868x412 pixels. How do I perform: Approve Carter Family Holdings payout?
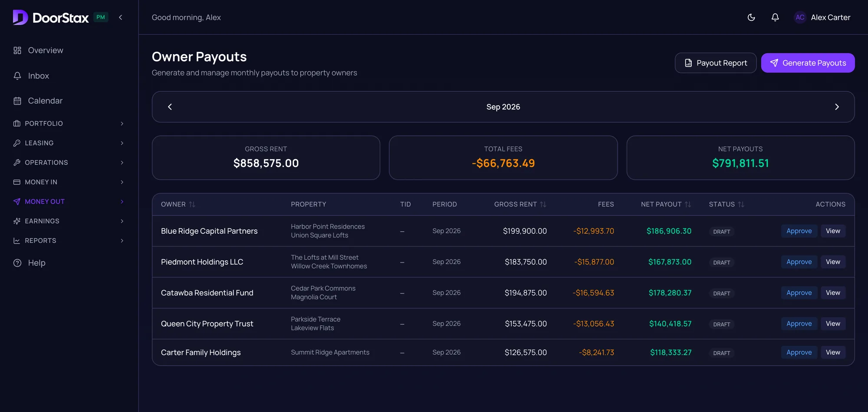[x=799, y=353]
